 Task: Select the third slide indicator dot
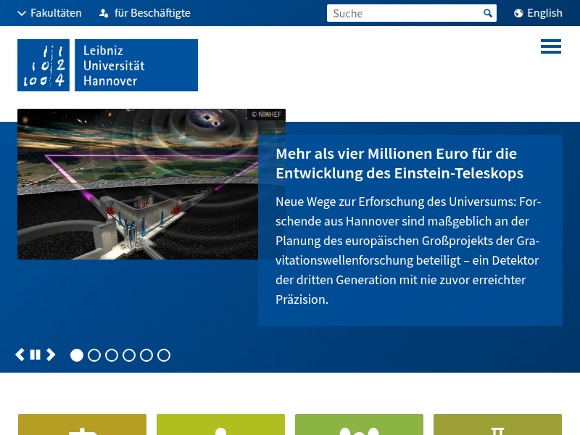coord(112,355)
